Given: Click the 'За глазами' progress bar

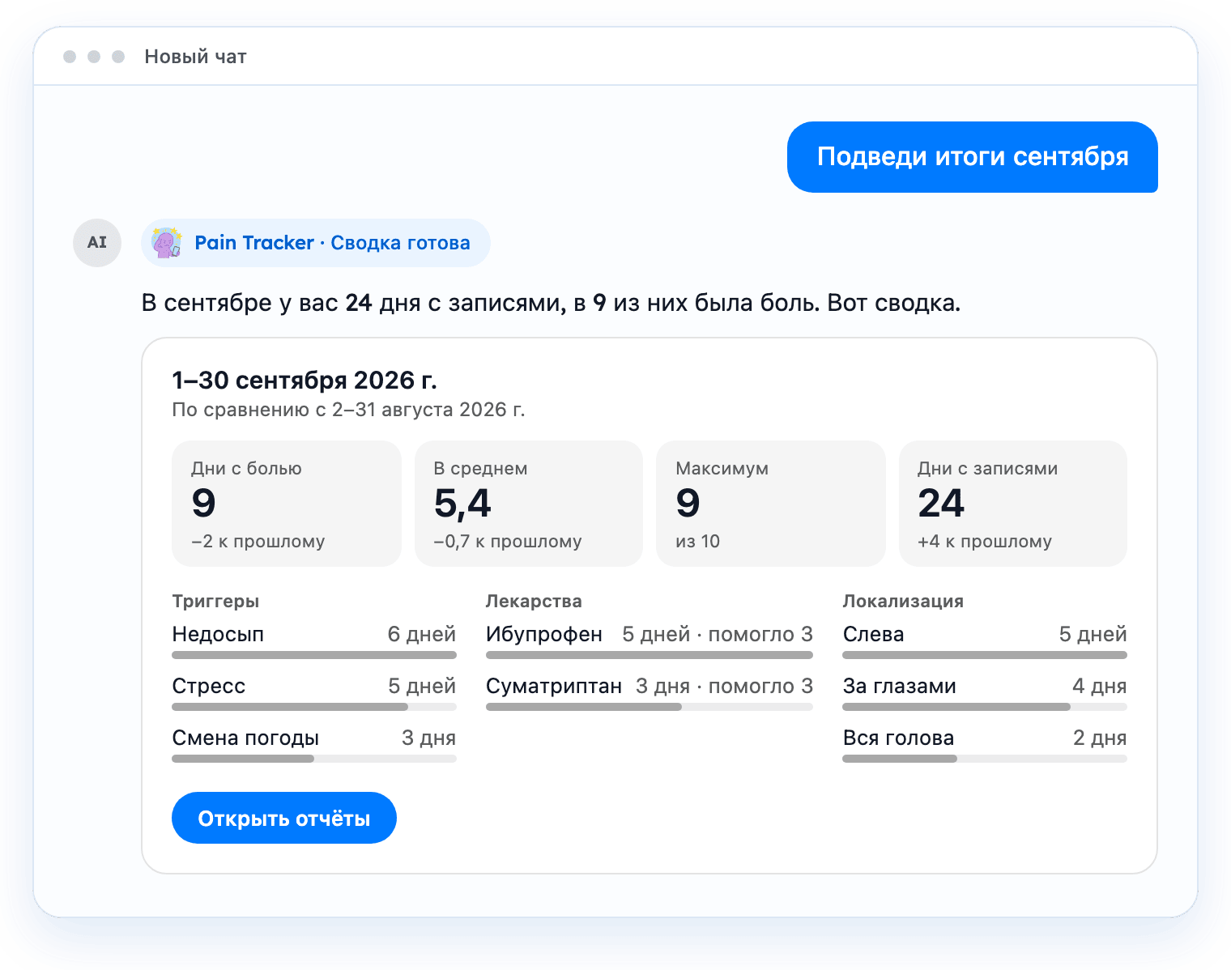Looking at the screenshot, I should tap(985, 707).
